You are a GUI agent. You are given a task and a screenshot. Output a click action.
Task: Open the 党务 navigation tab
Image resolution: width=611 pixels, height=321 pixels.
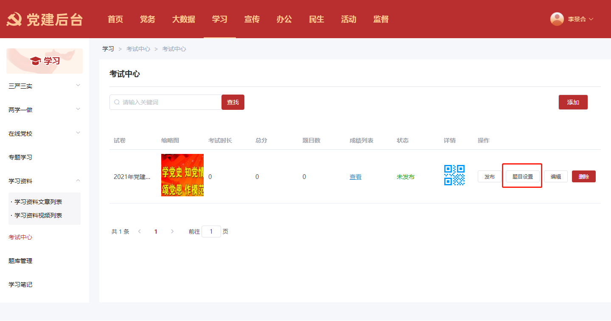click(147, 19)
